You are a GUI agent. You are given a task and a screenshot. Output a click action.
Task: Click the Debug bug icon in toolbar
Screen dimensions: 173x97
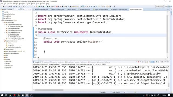(42, 6)
